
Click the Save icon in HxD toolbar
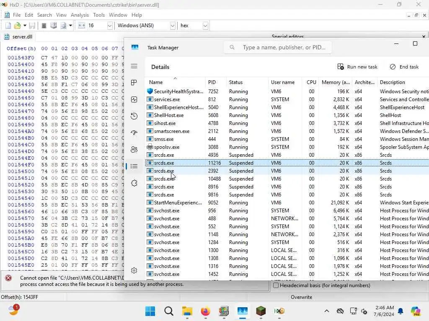(x=32, y=25)
